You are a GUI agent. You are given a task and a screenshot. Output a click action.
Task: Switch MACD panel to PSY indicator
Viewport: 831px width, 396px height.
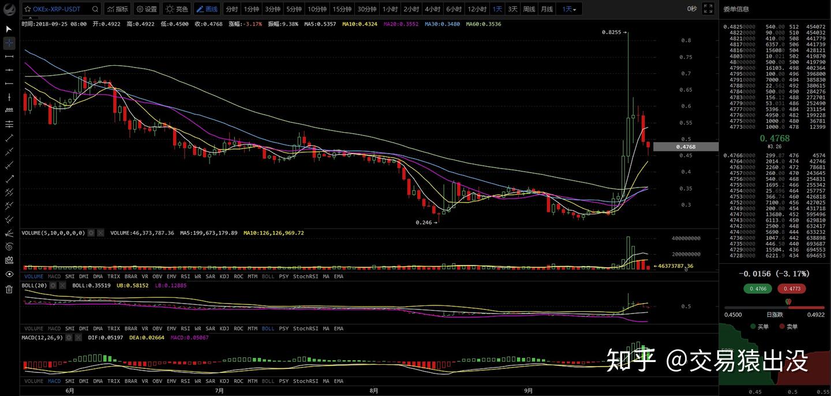(x=283, y=381)
